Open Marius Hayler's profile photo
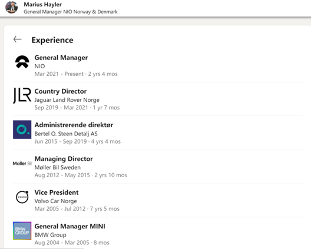 tap(12, 7)
